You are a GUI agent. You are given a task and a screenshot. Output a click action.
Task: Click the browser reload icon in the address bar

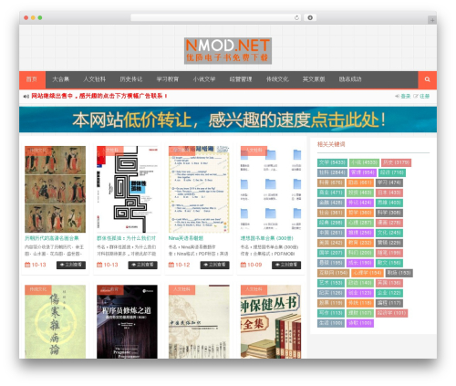pos(296,18)
